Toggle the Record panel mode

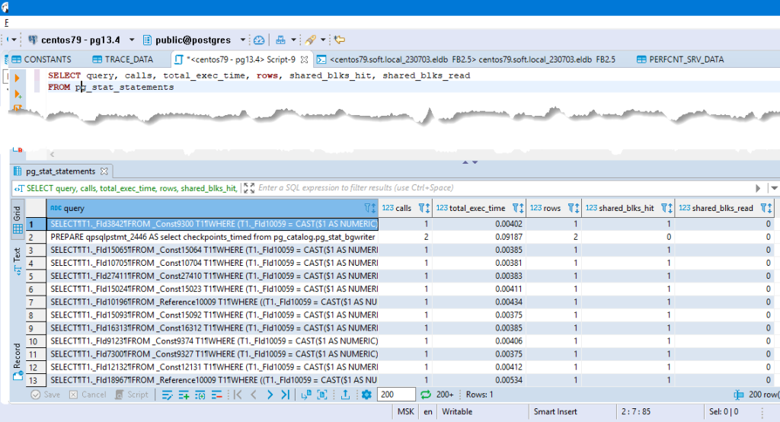(18, 362)
